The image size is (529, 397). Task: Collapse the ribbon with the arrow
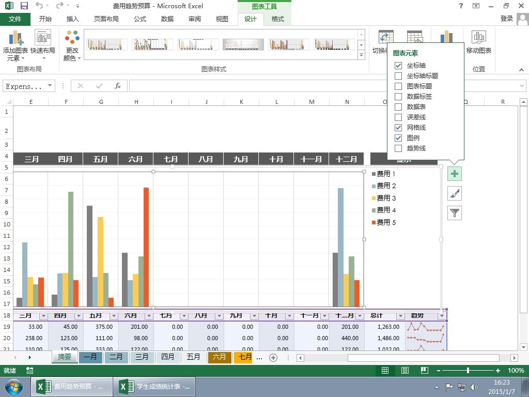pyautogui.click(x=522, y=70)
